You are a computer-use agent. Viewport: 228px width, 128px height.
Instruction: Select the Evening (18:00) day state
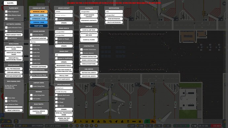coord(39,22)
